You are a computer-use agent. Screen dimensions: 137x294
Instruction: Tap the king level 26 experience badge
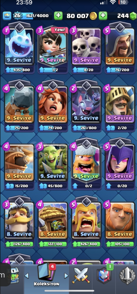[x=17, y=16]
